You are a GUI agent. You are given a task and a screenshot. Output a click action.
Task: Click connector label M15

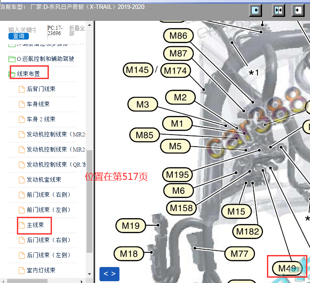[x=236, y=211]
